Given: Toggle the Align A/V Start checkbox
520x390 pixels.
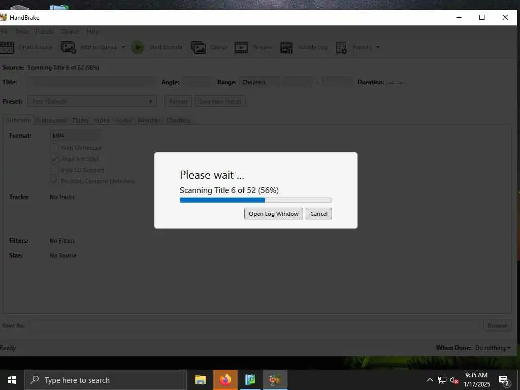Looking at the screenshot, I should 54,159.
